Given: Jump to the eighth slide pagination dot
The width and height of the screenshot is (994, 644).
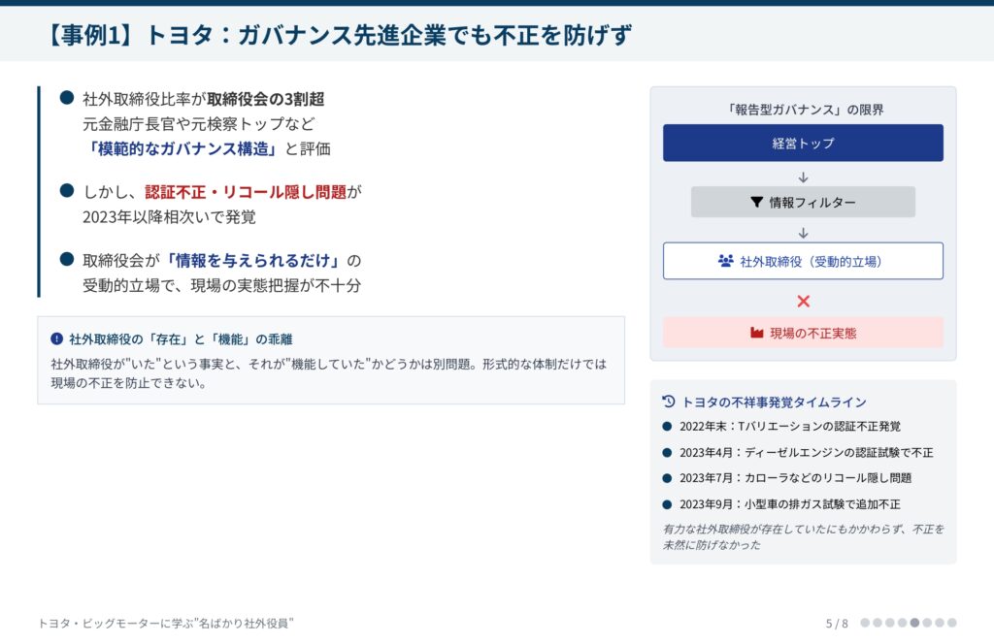Looking at the screenshot, I should coord(951,623).
